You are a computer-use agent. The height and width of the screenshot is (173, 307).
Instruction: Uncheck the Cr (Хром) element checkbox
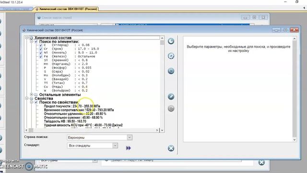click(41, 49)
